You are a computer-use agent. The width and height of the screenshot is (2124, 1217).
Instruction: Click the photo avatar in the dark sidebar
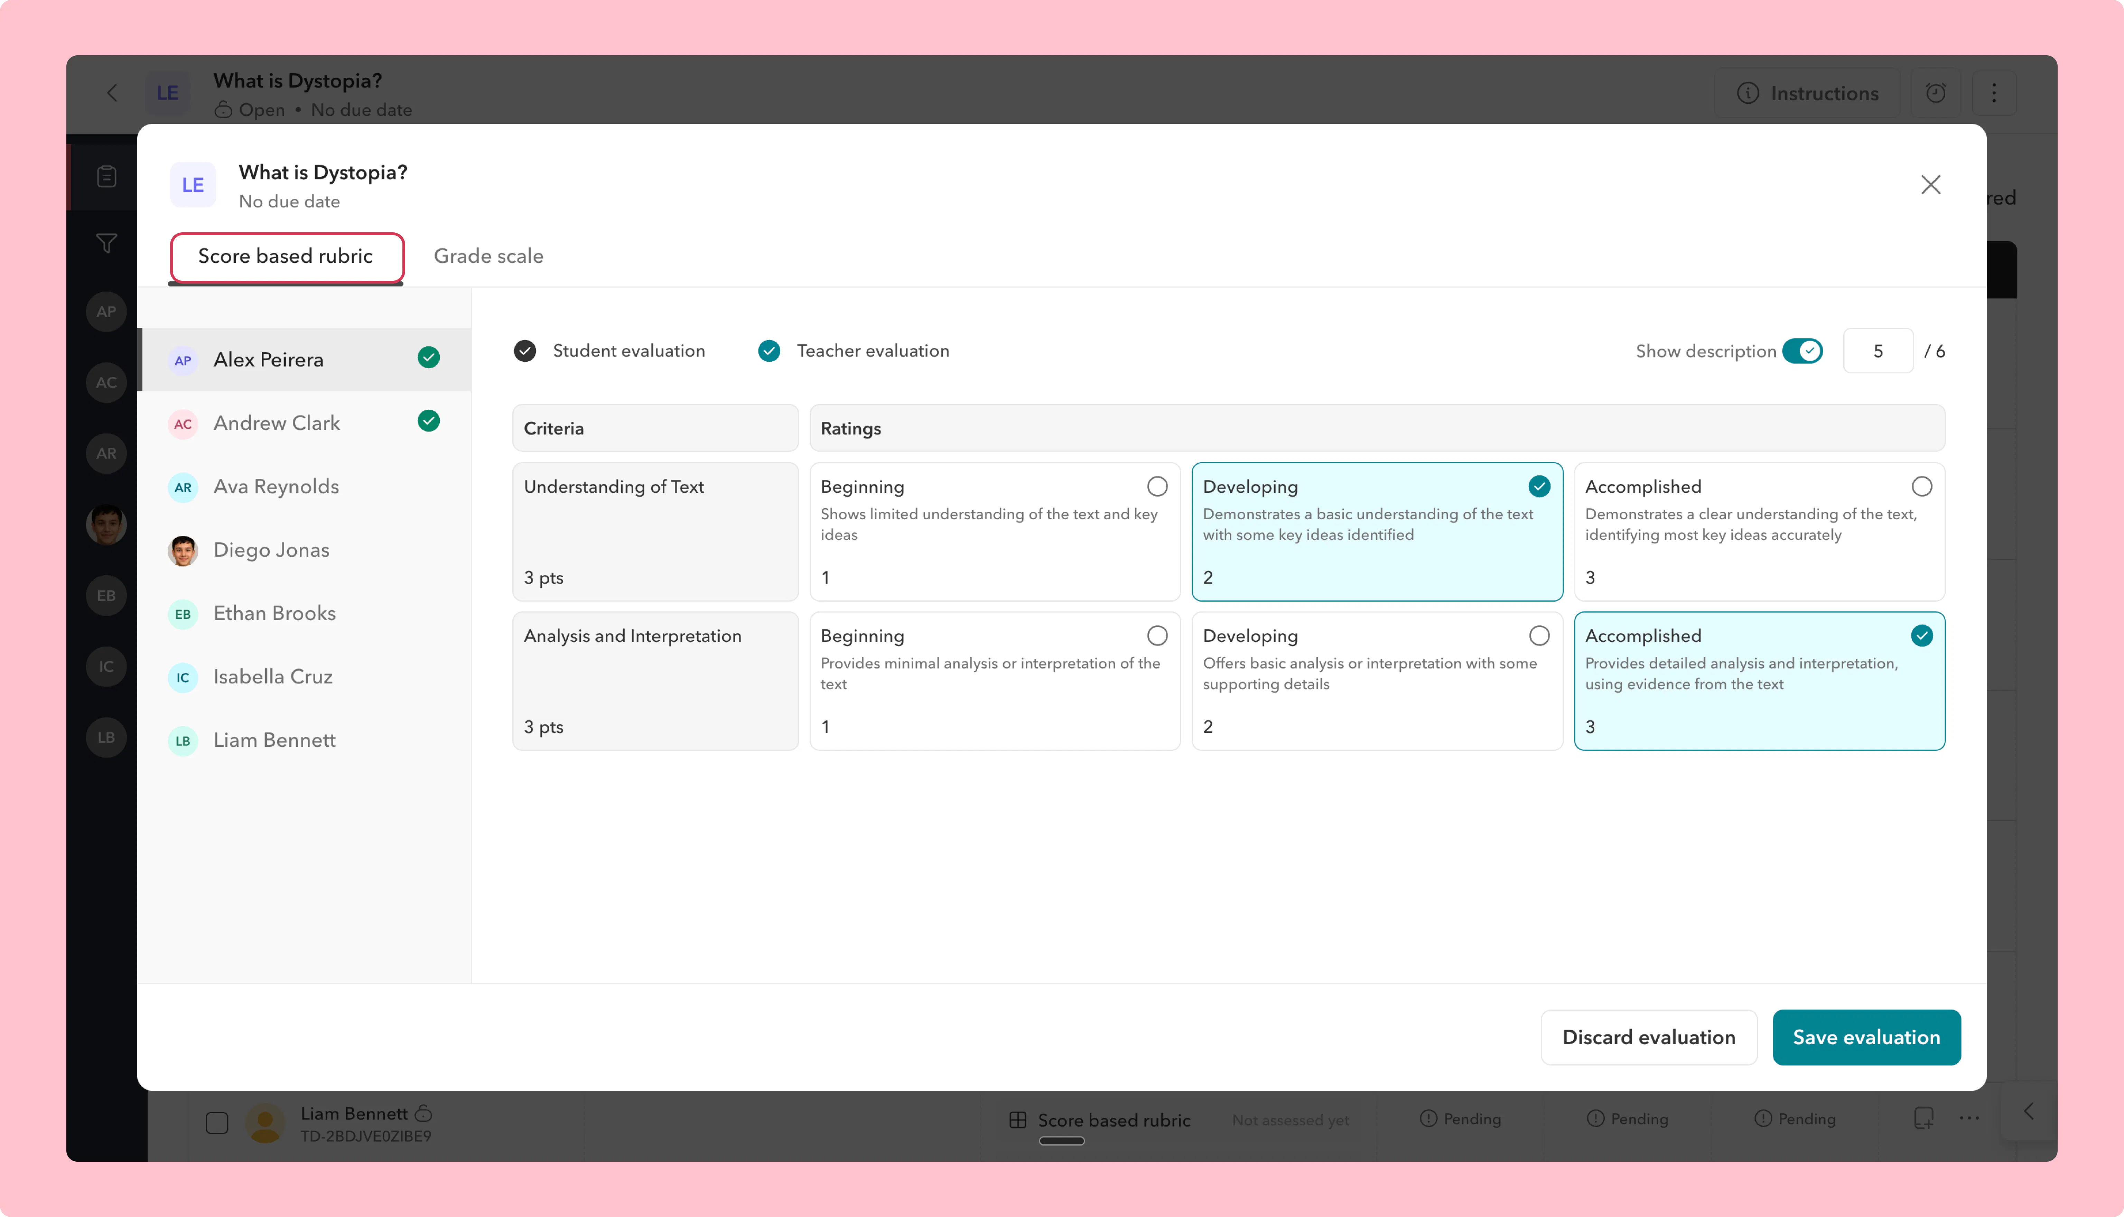pos(106,525)
